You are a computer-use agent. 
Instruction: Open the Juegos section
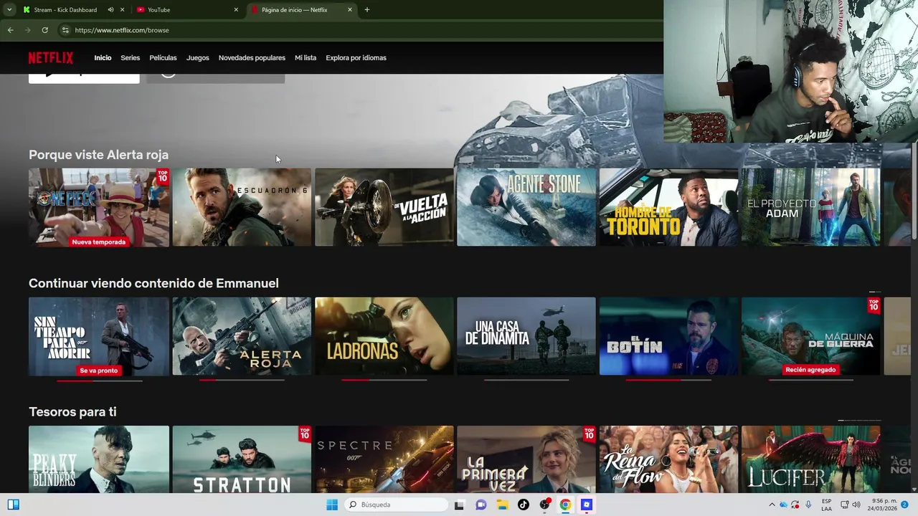pos(198,58)
